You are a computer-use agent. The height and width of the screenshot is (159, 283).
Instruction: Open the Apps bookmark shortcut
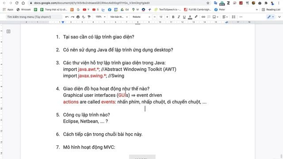[x=8, y=10]
